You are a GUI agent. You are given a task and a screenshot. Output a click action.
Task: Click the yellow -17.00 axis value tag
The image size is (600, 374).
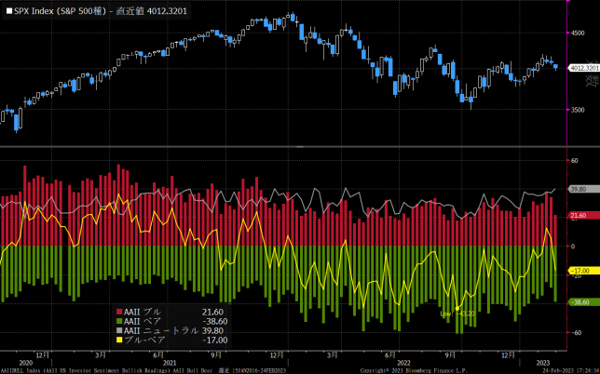coord(584,271)
